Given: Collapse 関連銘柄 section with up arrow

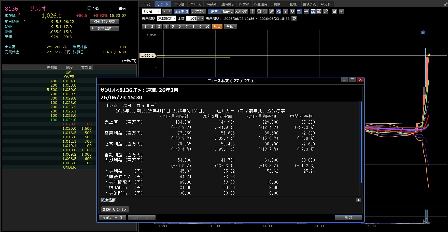Looking at the screenshot, I should coord(358,200).
